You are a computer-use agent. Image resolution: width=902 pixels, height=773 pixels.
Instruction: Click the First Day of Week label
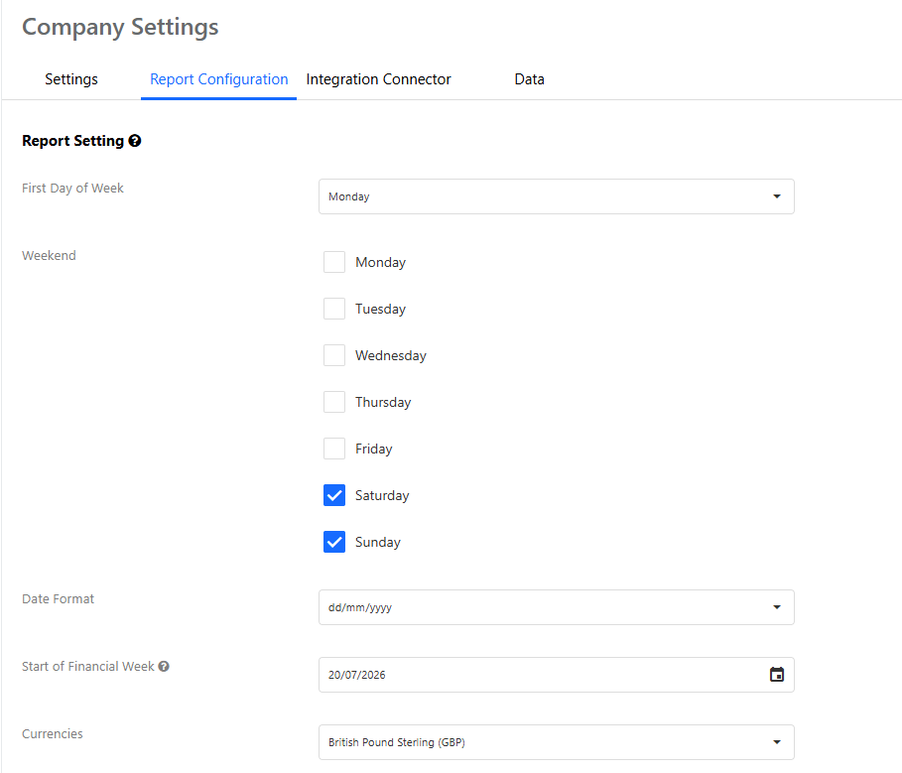[72, 189]
